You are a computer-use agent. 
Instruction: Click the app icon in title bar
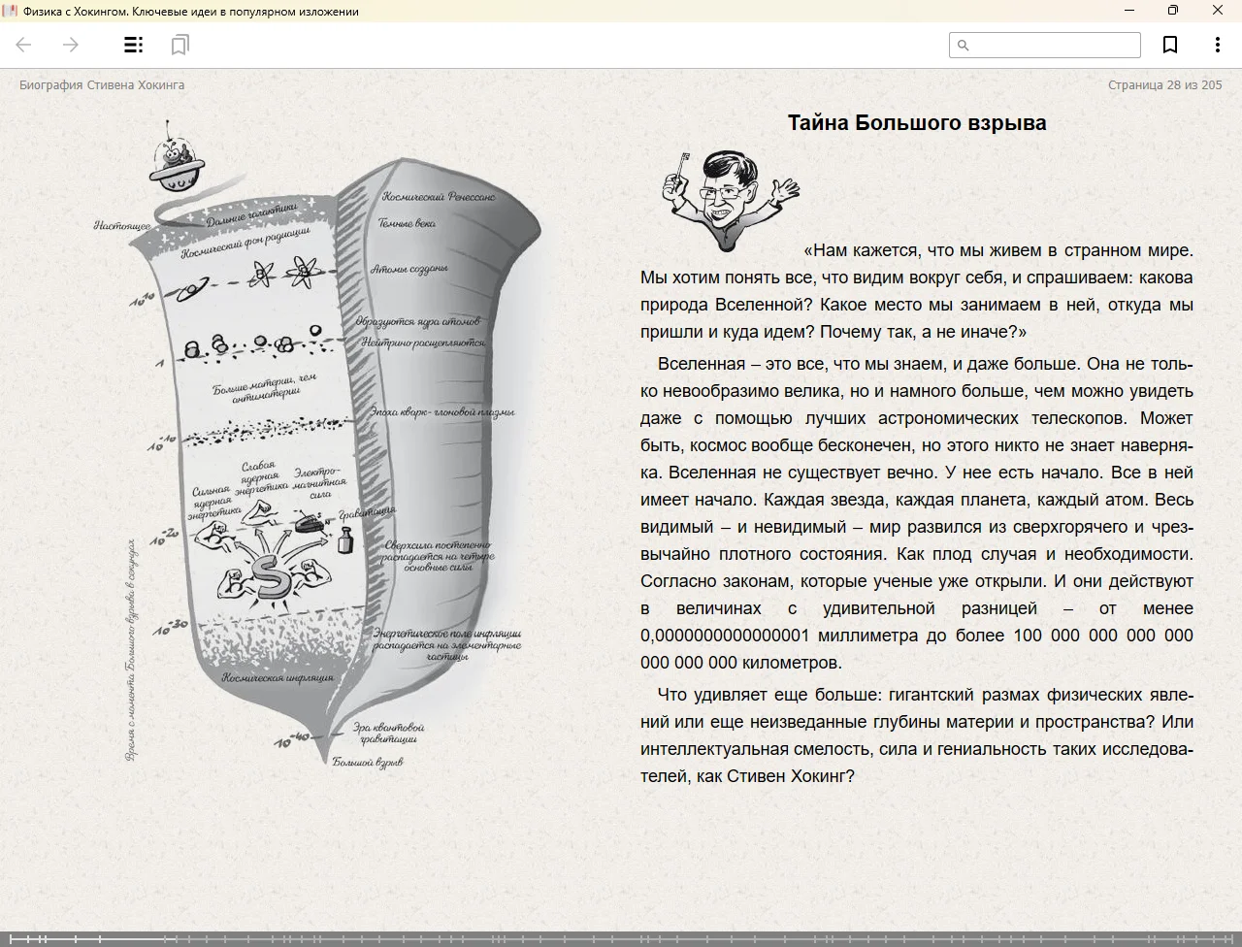coord(10,11)
